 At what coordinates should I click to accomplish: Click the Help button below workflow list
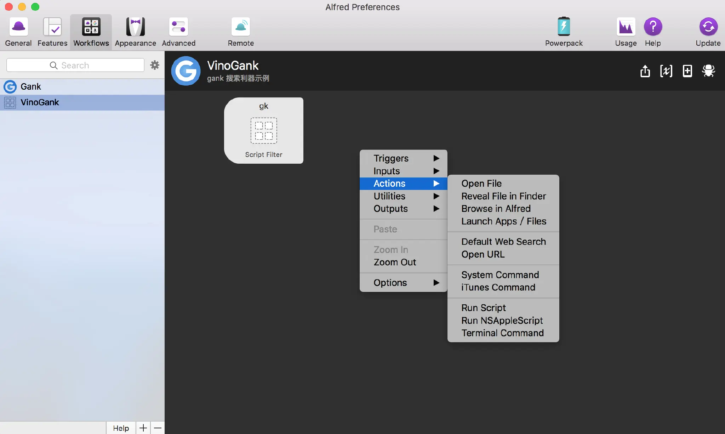121,428
